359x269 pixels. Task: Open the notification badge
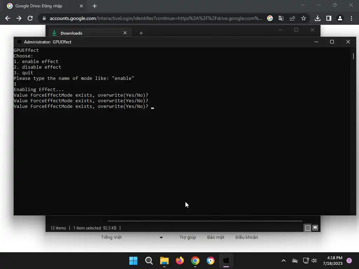click(x=349, y=261)
